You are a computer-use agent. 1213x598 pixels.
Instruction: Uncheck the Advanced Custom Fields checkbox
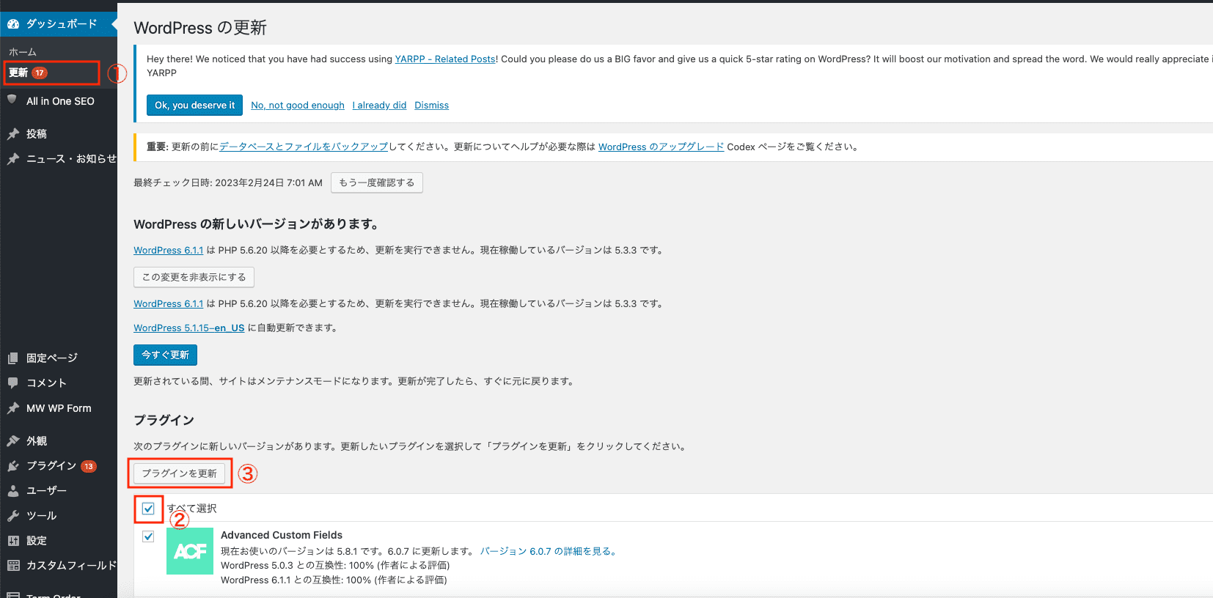[148, 536]
